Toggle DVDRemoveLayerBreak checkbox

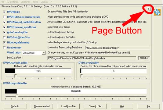click(4, 27)
